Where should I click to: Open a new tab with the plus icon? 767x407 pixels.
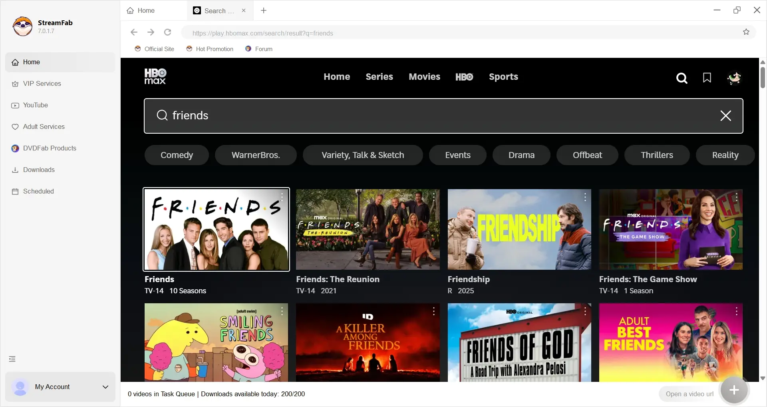tap(264, 10)
